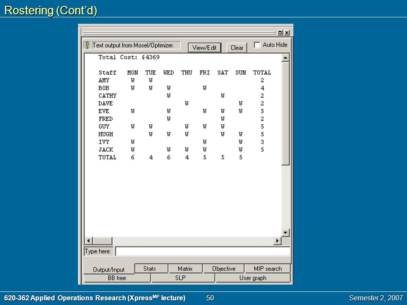Click the horizontal scrollbar right arrow
This screenshot has width=407, height=305.
pyautogui.click(x=277, y=241)
